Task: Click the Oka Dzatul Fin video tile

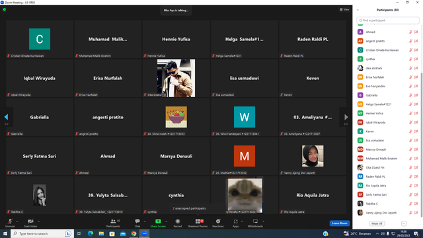Action: pos(176,78)
